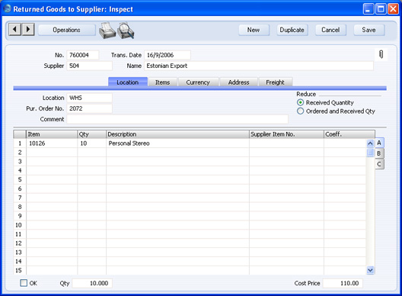Show grid flip B
Viewport: 402px width, 296px height.
pos(379,153)
